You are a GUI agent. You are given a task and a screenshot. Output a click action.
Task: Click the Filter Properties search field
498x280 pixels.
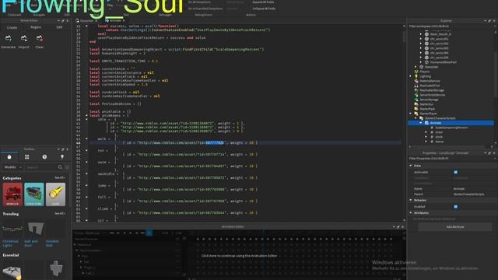pyautogui.click(x=451, y=159)
